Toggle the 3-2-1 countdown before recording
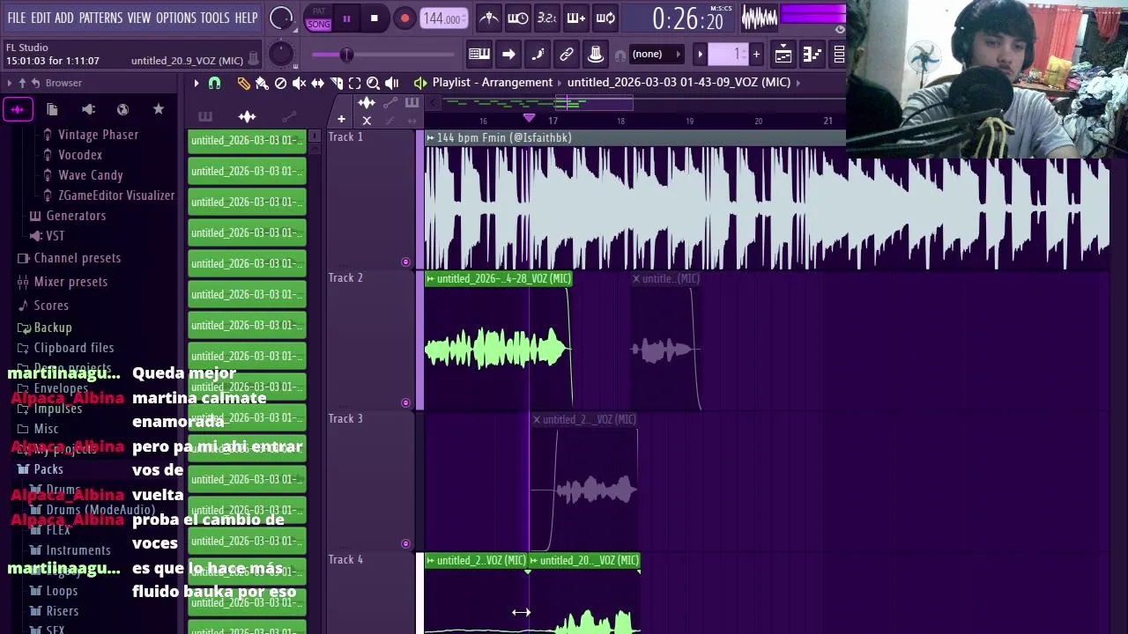This screenshot has height=634, width=1128. 546,18
